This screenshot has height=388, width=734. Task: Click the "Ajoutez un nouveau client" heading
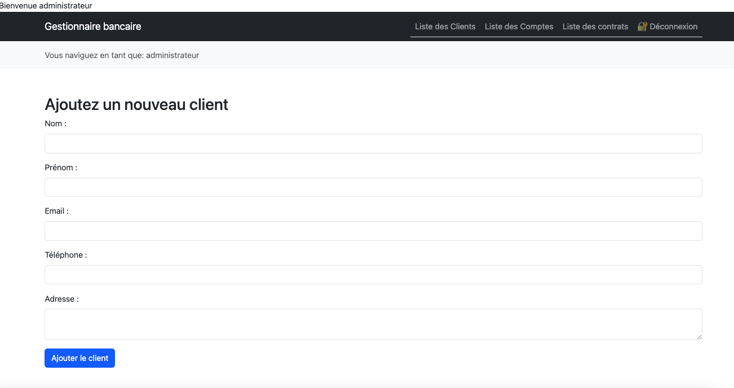click(136, 104)
